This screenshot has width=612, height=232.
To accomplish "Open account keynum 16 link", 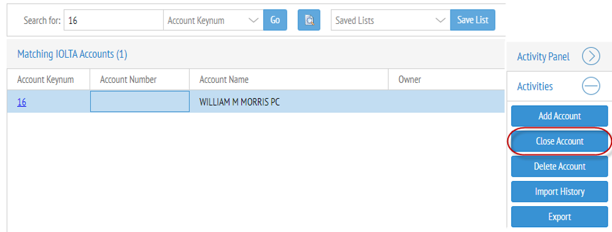I will pyautogui.click(x=22, y=102).
